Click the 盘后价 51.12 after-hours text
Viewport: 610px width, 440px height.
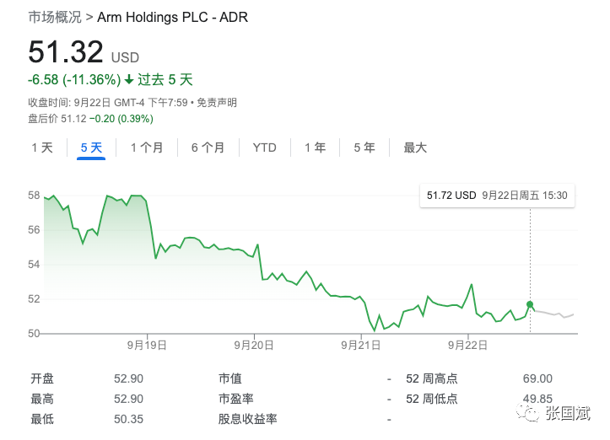click(x=57, y=119)
